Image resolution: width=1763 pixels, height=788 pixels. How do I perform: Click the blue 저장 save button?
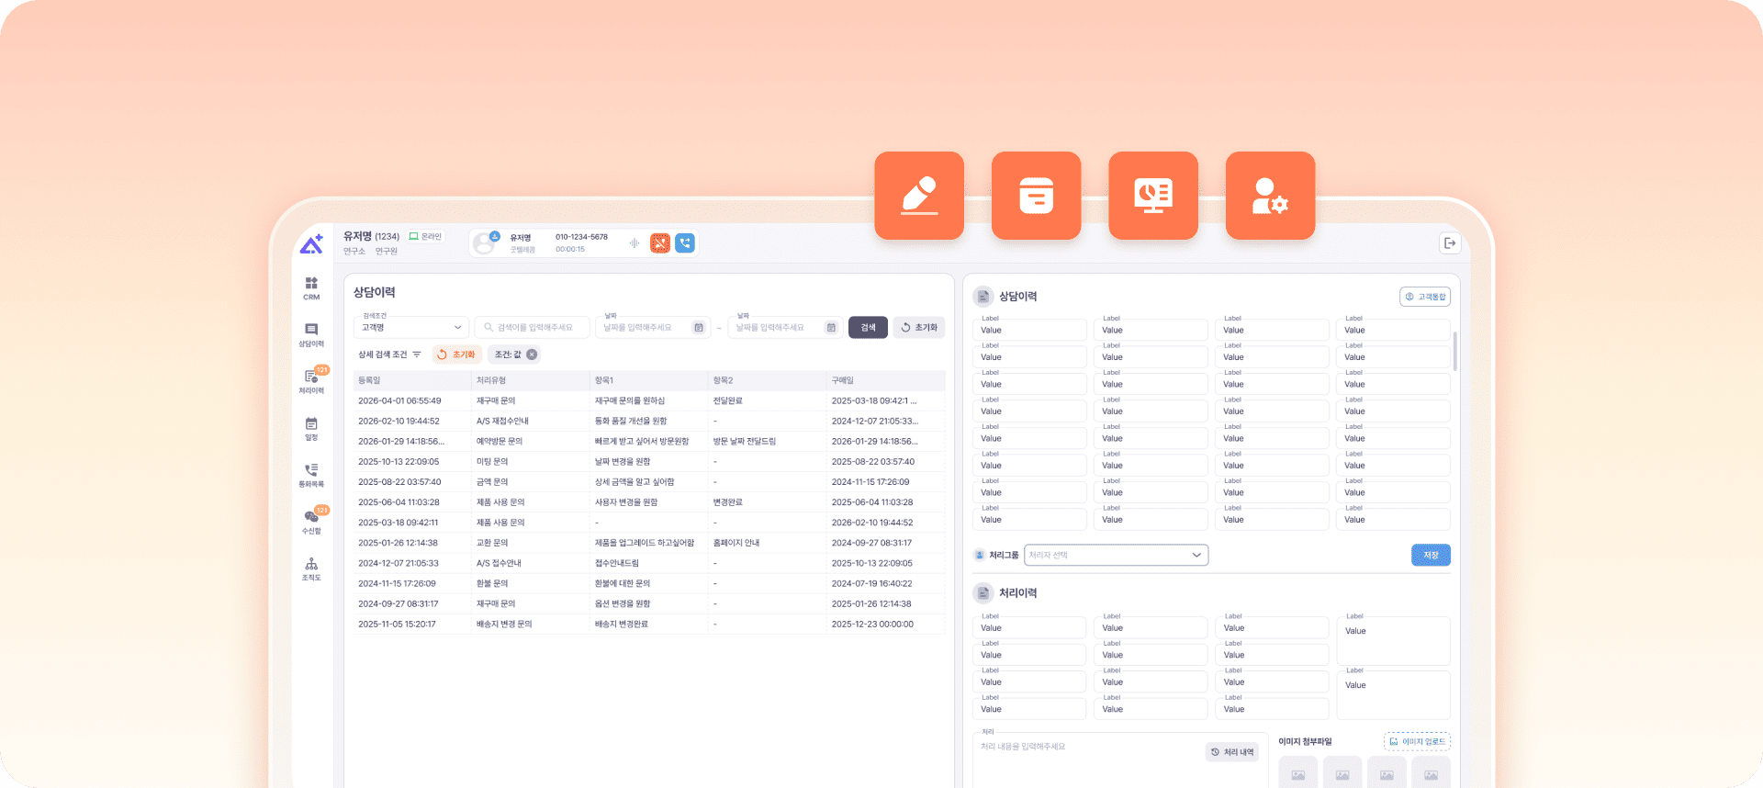pos(1431,555)
